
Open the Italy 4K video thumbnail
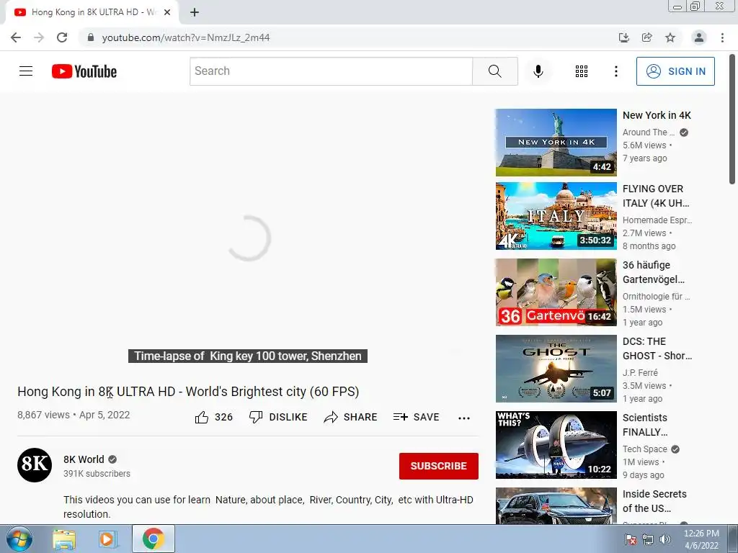(x=556, y=216)
